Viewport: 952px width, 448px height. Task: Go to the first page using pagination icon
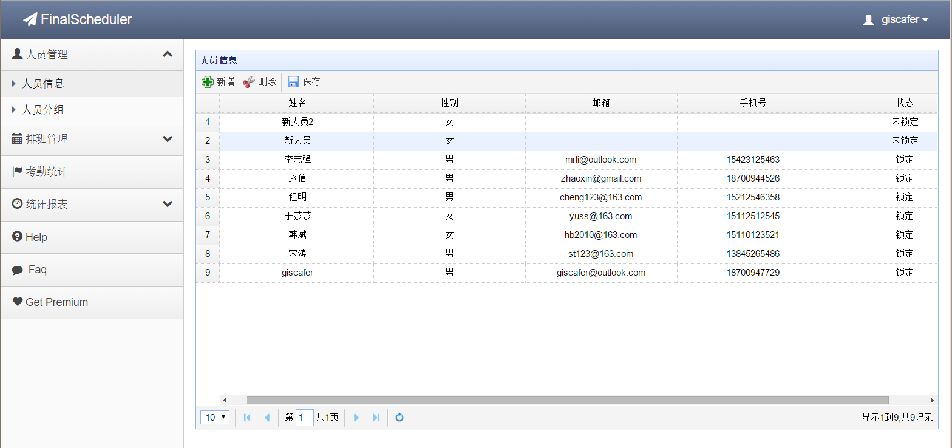pyautogui.click(x=247, y=418)
